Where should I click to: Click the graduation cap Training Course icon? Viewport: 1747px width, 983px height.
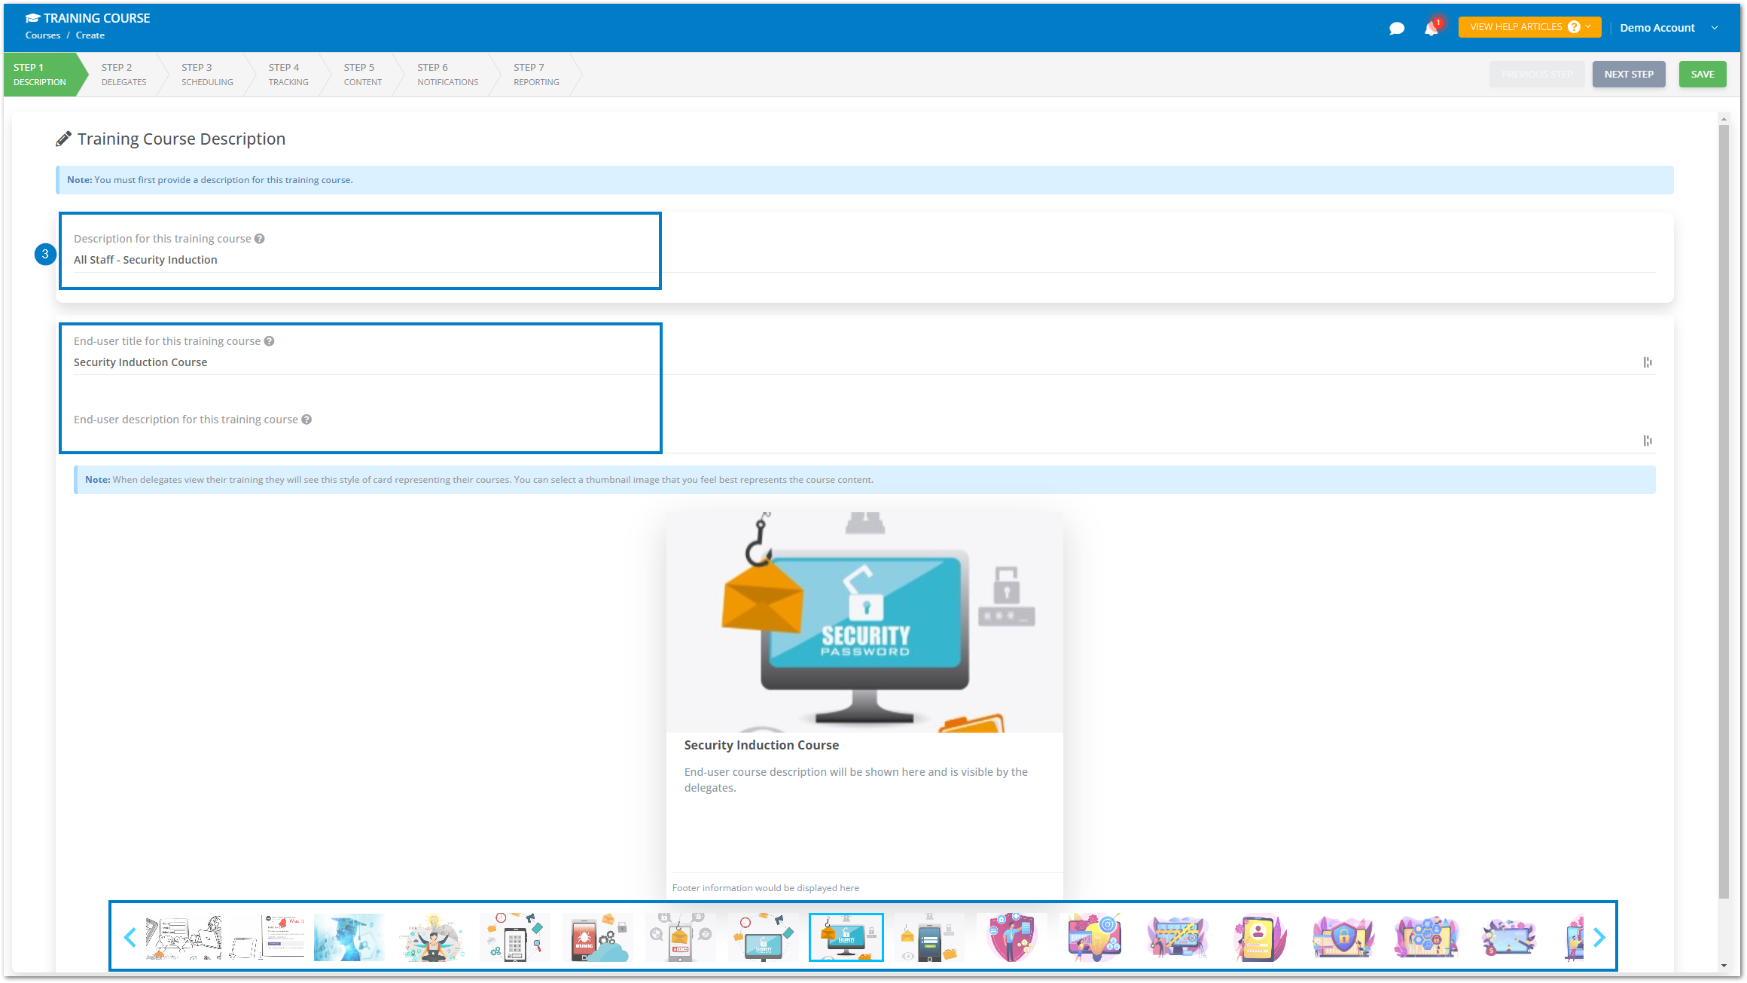point(32,18)
